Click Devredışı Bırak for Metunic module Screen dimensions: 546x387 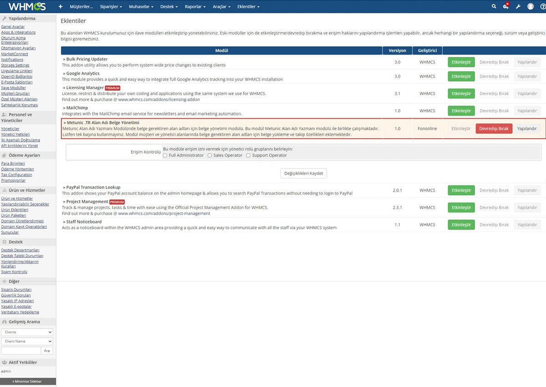494,128
